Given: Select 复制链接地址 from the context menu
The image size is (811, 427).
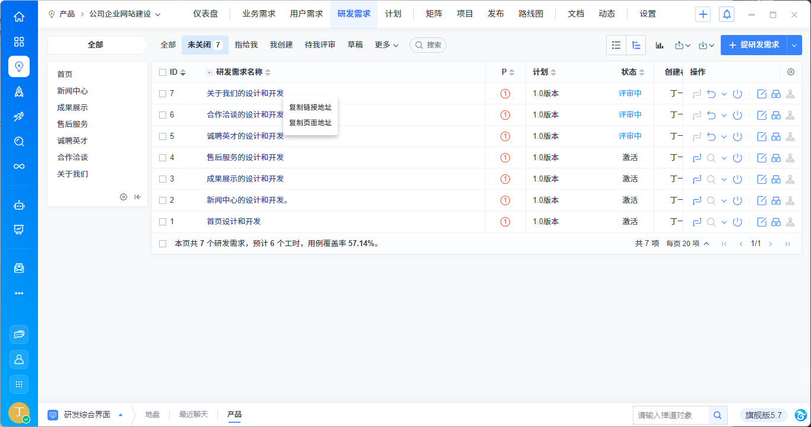Looking at the screenshot, I should point(310,107).
